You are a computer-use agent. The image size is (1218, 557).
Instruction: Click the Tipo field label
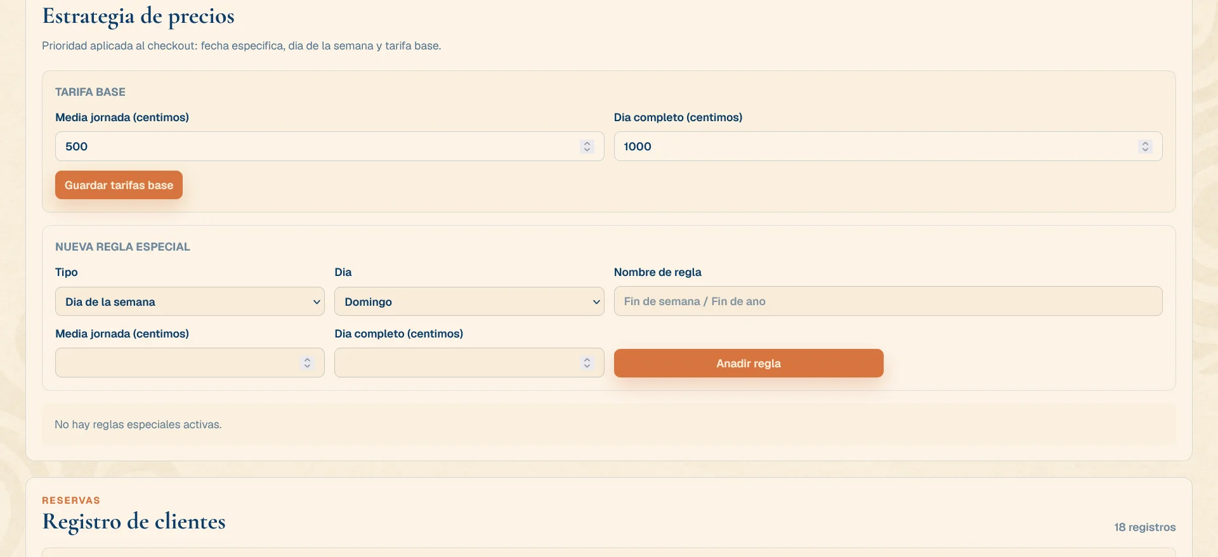67,272
